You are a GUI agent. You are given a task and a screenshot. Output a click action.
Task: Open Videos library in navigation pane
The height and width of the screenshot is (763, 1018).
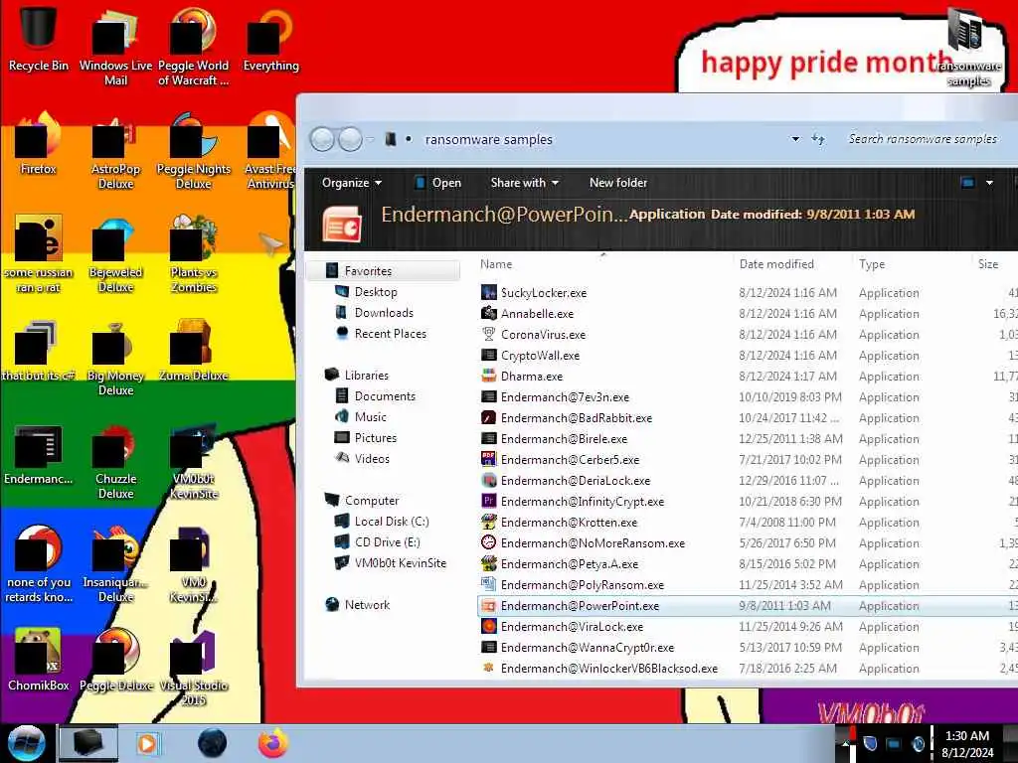[372, 458]
